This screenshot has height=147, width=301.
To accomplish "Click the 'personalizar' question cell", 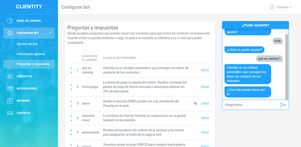I will [x=91, y=132].
